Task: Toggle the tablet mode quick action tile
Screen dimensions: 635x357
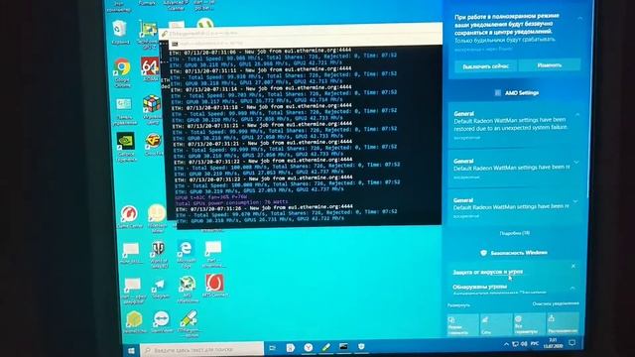Action: 462,324
